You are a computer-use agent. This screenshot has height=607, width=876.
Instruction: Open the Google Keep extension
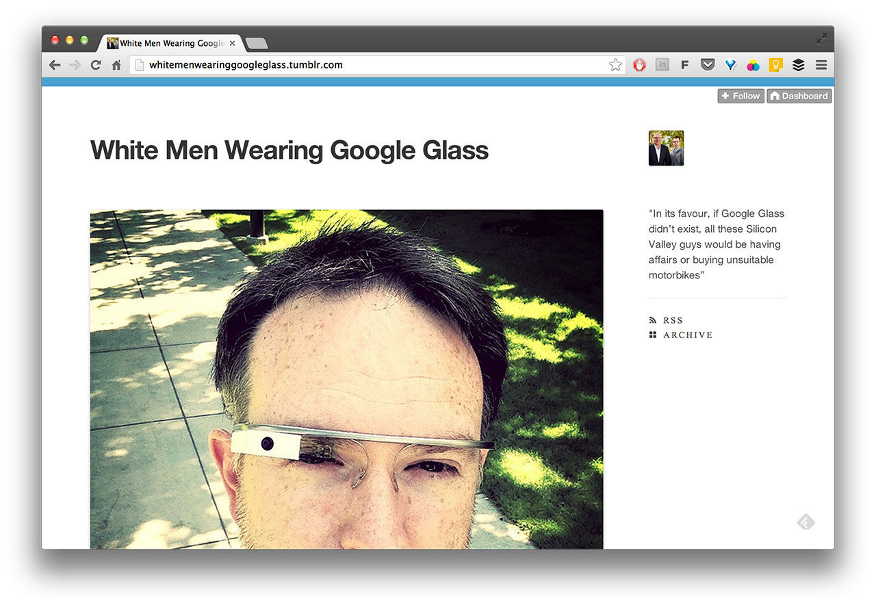click(x=775, y=64)
